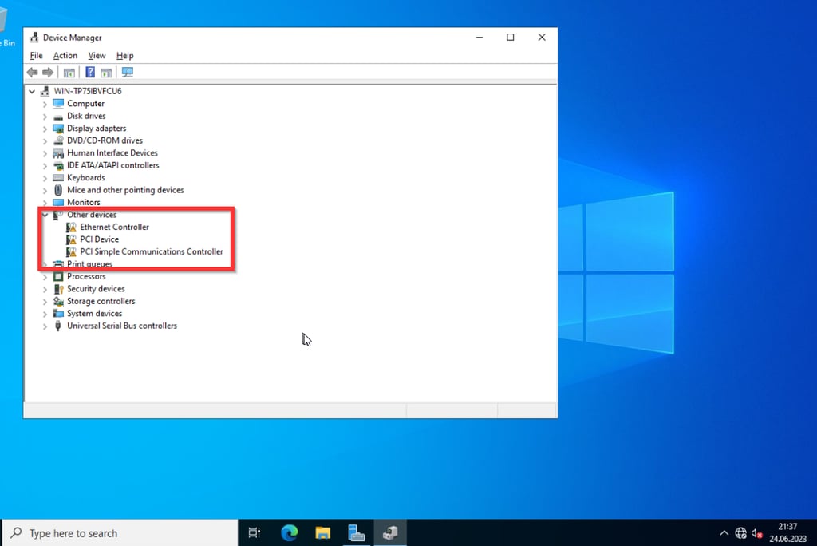
Task: Click the Type here to search box
Action: coord(120,533)
